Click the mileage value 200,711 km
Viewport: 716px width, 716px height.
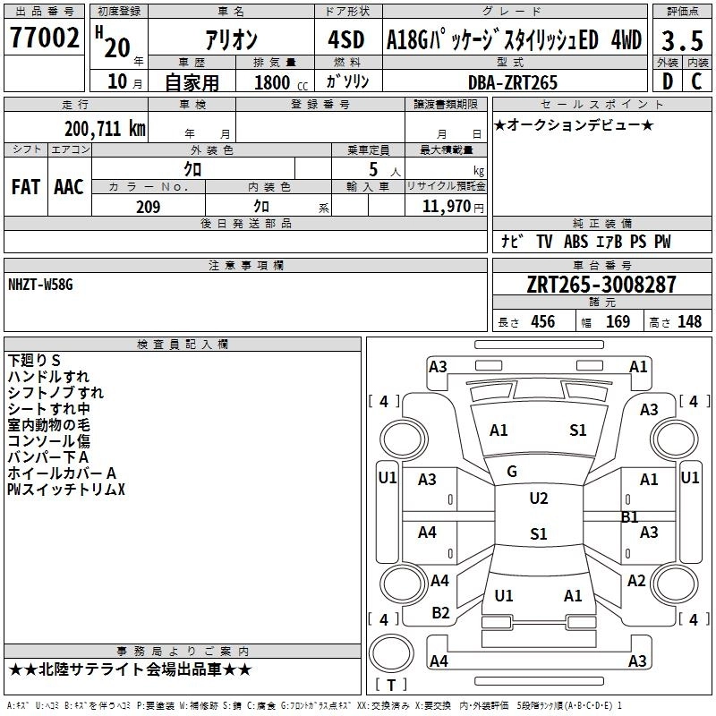pos(105,128)
